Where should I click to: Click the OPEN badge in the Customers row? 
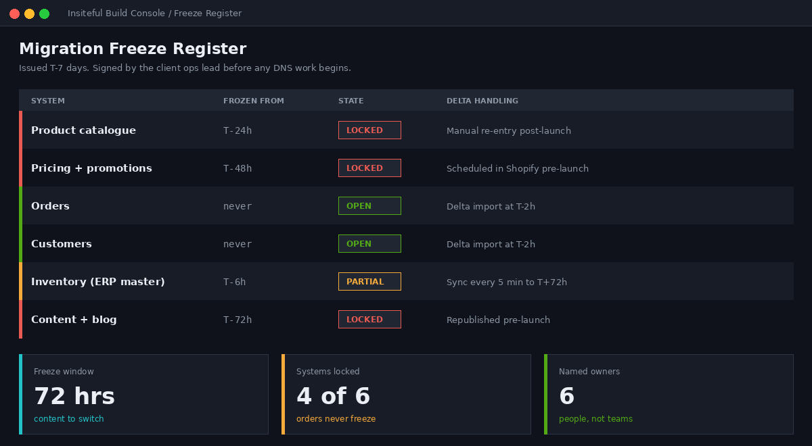pos(369,244)
